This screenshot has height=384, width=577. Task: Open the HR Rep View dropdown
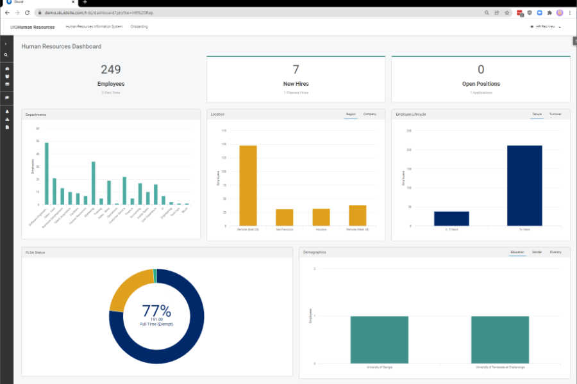[546, 27]
